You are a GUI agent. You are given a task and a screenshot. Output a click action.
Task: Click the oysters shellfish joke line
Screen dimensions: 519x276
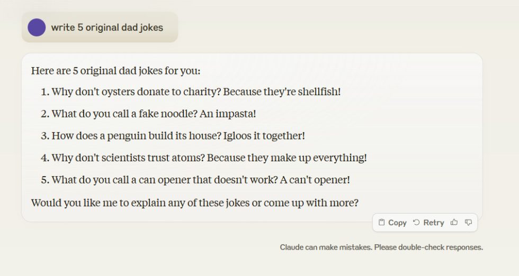(196, 91)
